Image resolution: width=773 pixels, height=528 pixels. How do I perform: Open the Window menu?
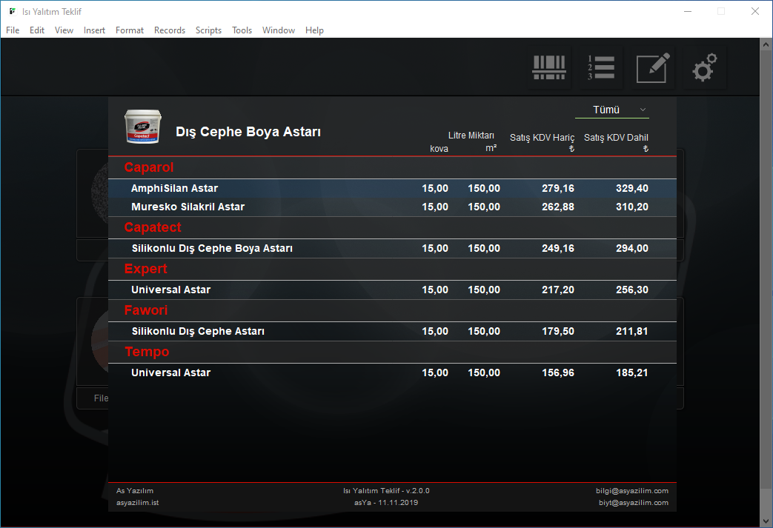click(x=279, y=30)
